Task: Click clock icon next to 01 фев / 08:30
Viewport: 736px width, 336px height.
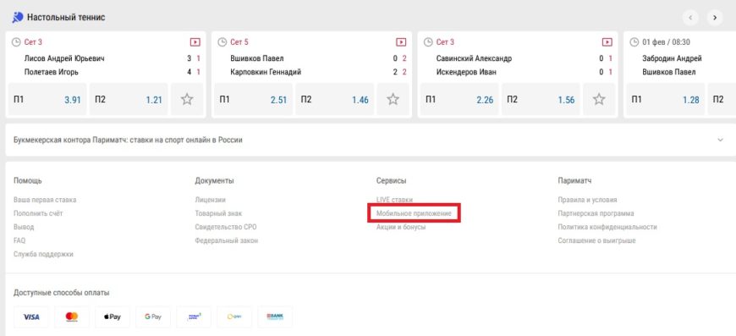Action: (634, 42)
